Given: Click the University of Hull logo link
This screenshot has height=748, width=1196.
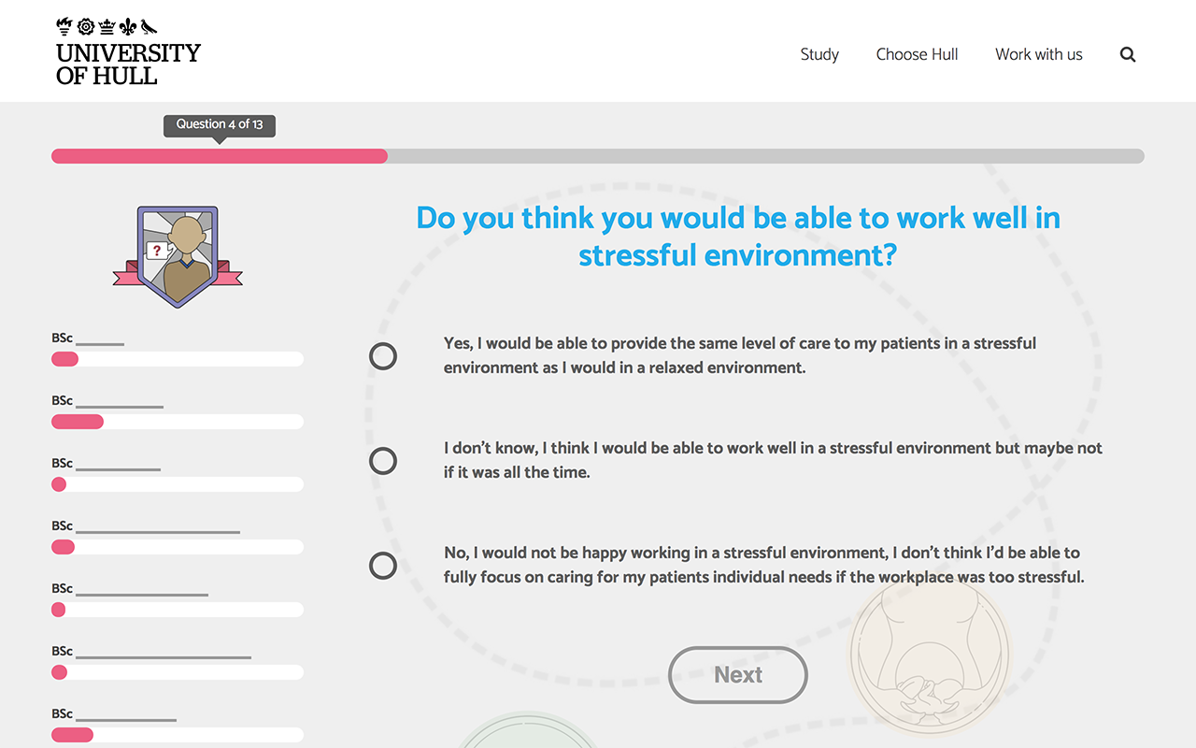Looking at the screenshot, I should tap(128, 51).
